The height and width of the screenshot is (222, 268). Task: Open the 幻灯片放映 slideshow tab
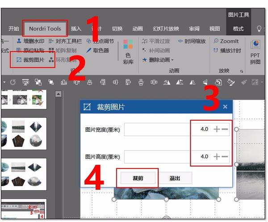(x=166, y=29)
